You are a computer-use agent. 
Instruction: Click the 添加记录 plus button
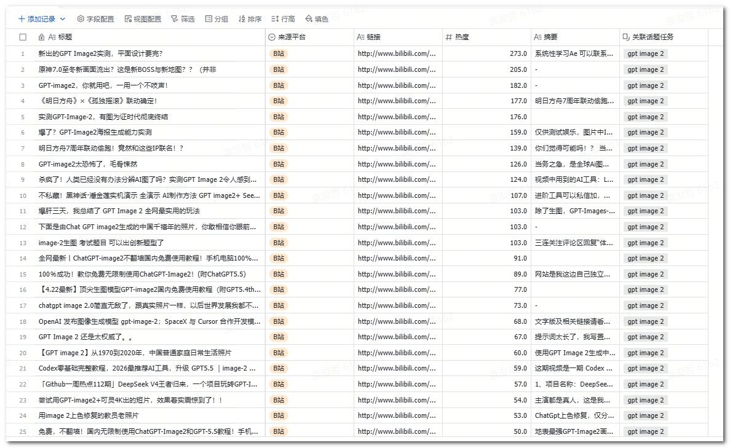(36, 19)
